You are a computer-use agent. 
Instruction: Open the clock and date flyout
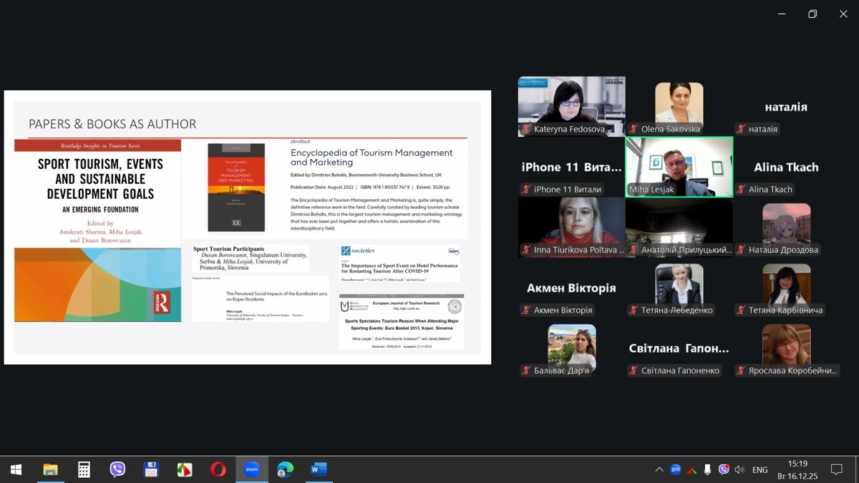click(x=797, y=469)
